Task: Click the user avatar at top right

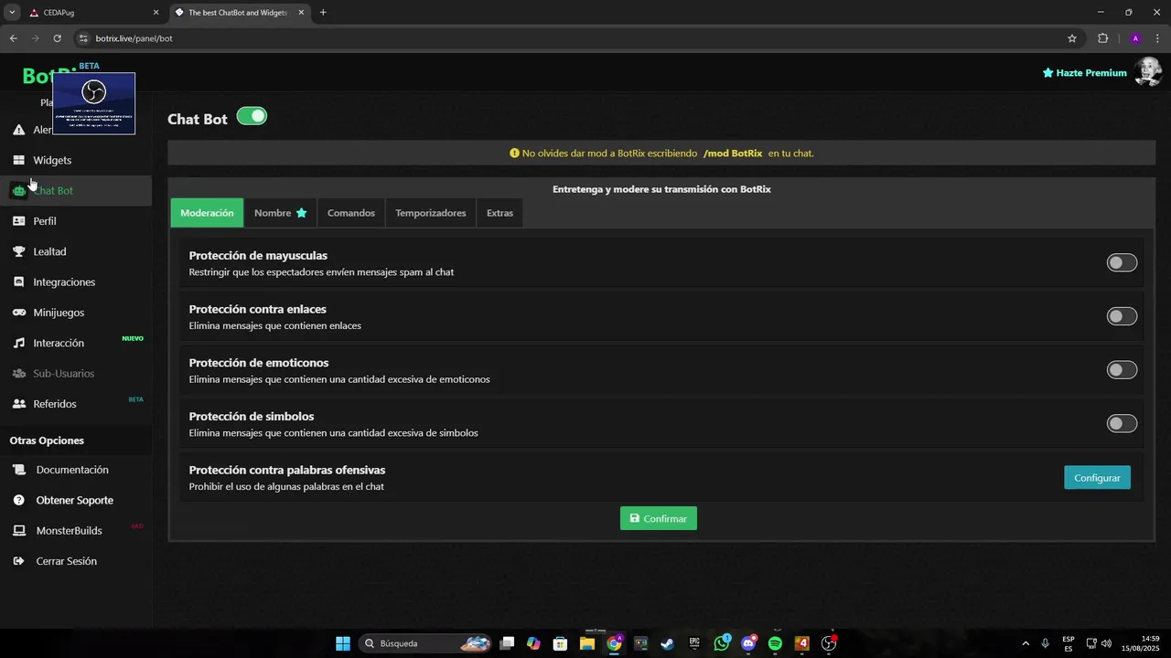Action: 1147,71
